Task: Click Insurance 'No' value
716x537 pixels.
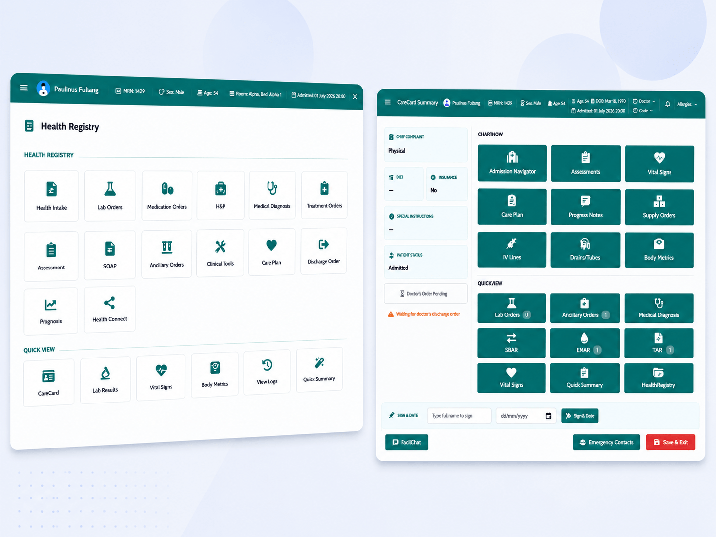Action: pyautogui.click(x=434, y=190)
